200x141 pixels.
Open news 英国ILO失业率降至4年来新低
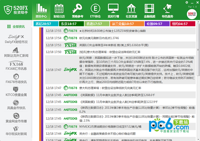point(114,45)
